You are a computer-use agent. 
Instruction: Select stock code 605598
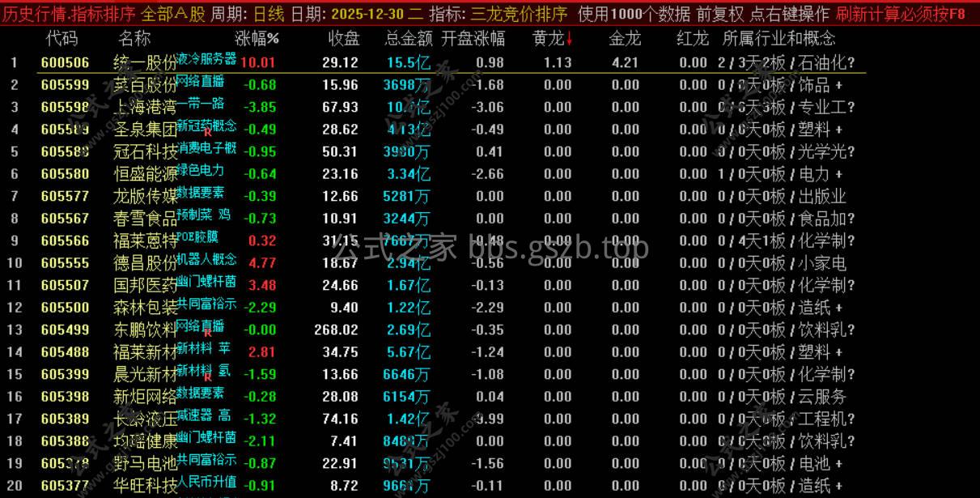(66, 107)
